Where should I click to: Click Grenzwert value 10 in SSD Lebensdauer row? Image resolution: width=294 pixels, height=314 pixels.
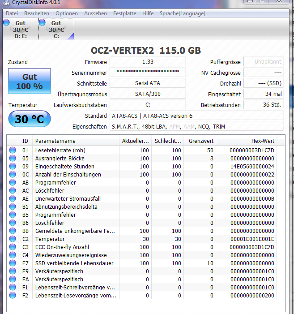(210, 263)
